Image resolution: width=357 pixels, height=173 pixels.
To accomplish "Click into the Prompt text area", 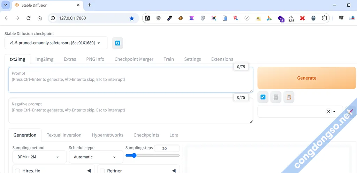I will click(x=131, y=80).
